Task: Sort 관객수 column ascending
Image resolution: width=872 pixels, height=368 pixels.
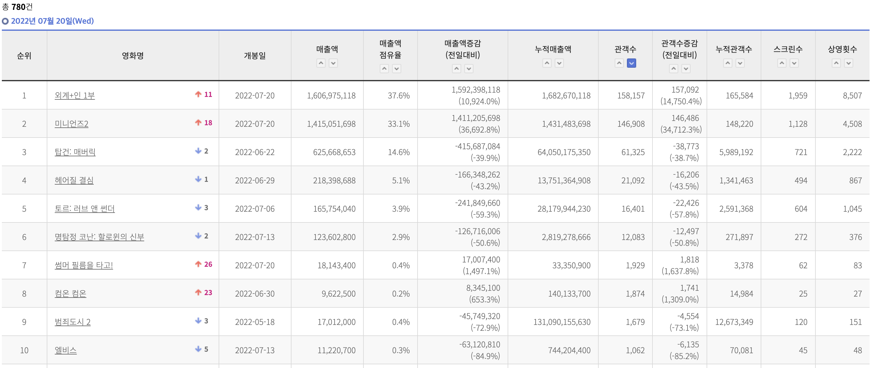Action: pos(619,63)
